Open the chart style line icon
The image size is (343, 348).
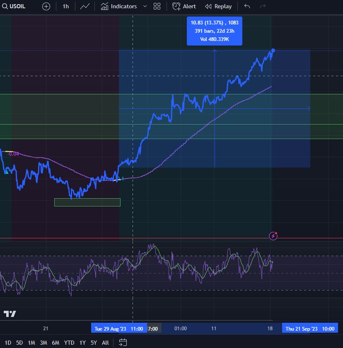tap(85, 7)
